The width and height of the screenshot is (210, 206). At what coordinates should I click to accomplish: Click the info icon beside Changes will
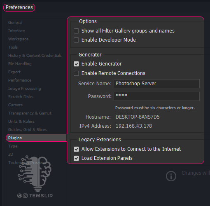[x=171, y=176]
